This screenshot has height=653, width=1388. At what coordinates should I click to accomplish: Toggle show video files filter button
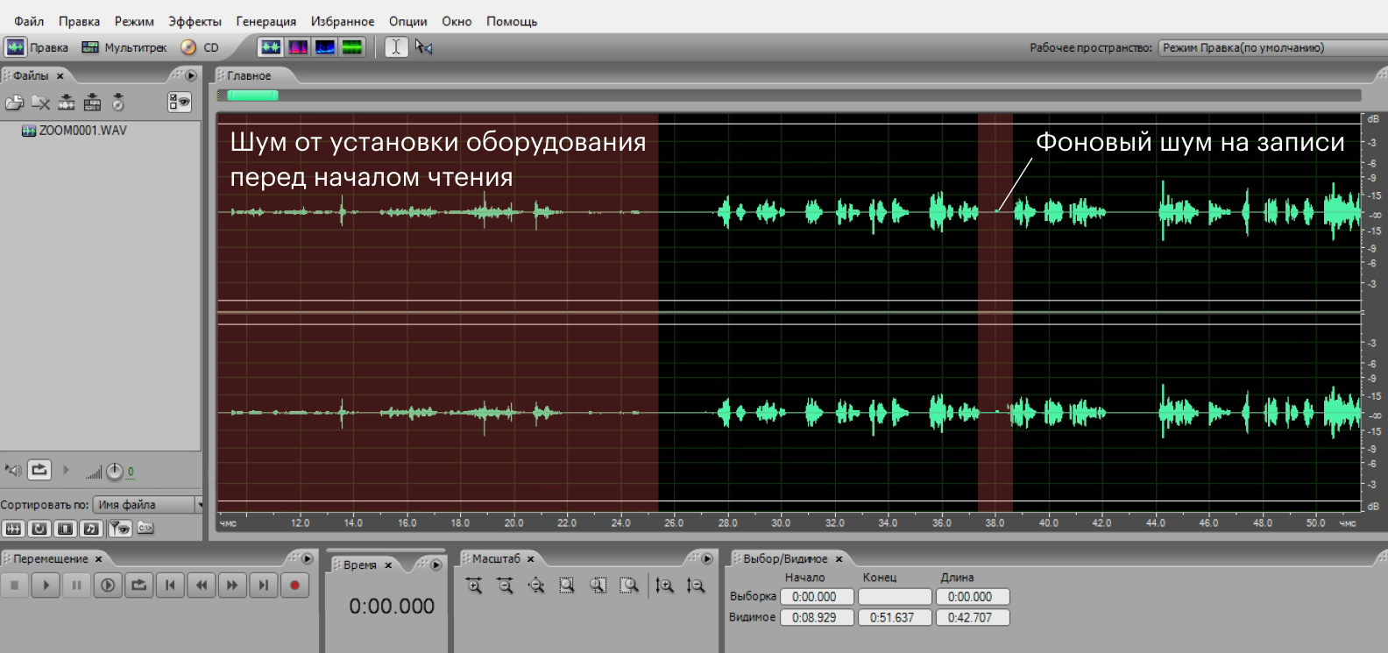(x=66, y=529)
